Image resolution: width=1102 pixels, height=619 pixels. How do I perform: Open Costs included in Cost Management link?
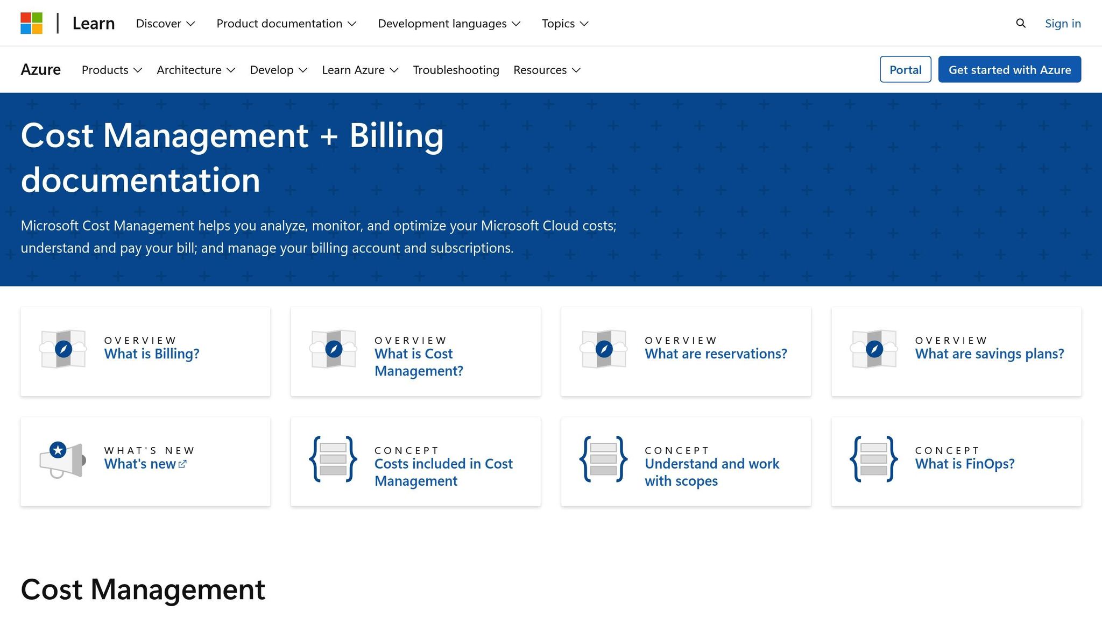443,472
